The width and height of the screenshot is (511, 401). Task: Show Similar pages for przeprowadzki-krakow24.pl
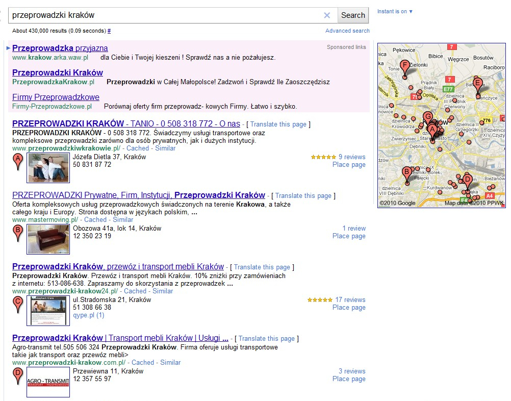pos(163,291)
